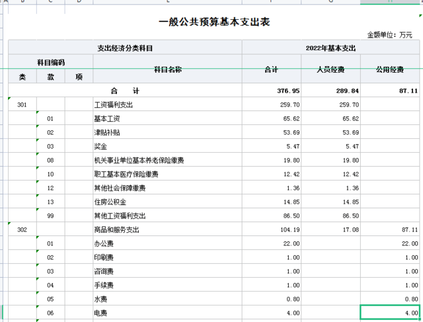Select the total value 376.95 cell

[271, 91]
